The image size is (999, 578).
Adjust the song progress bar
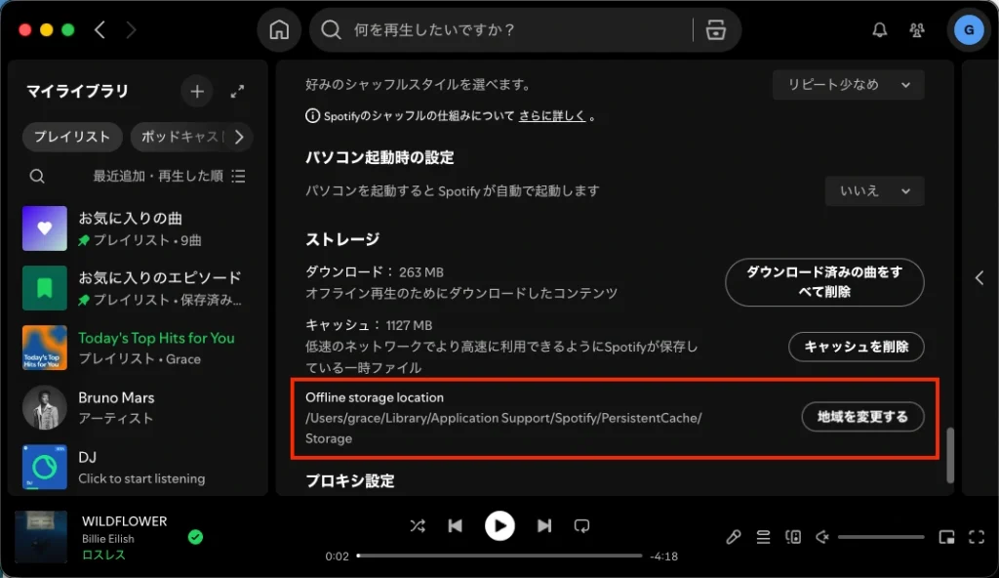click(x=499, y=556)
